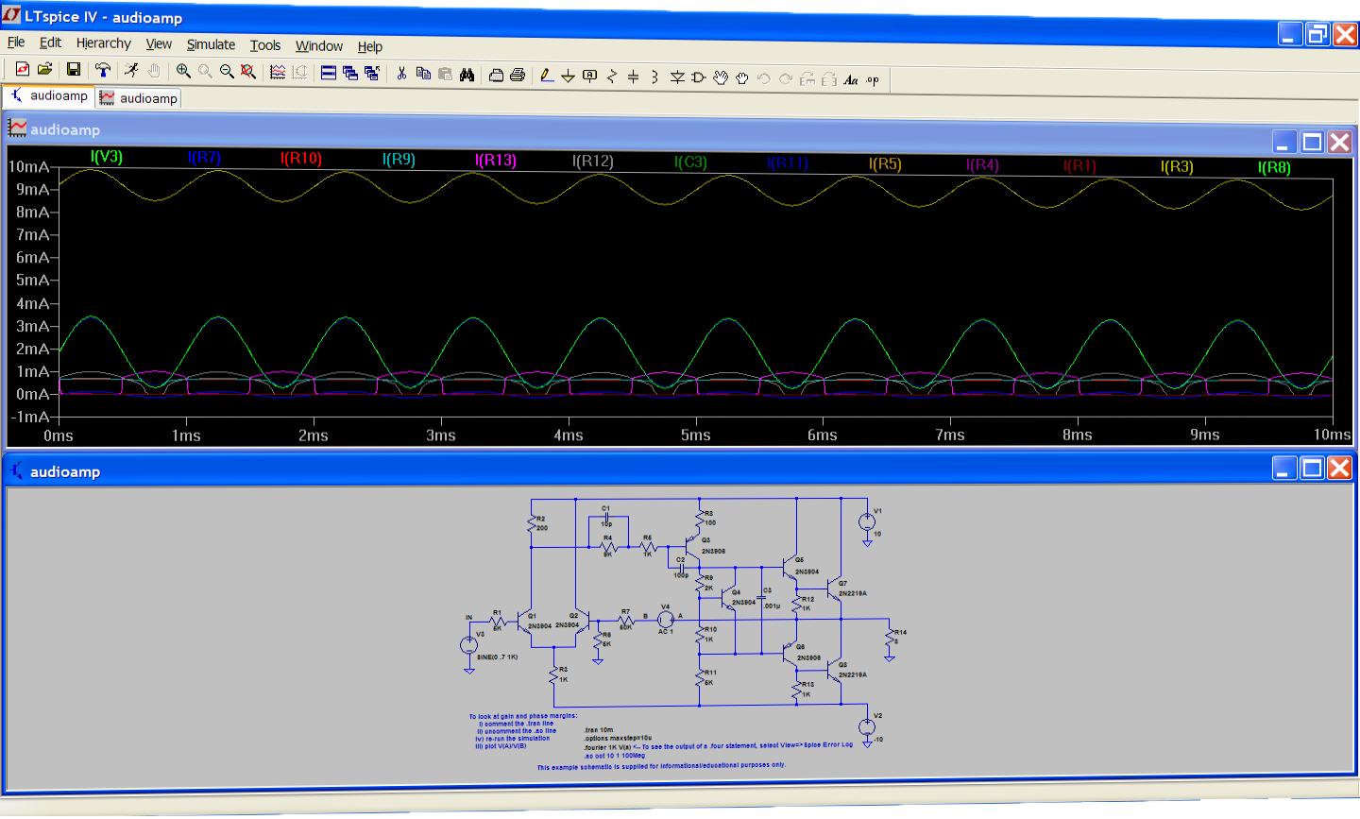
Task: Maximize the audioamp waveform window
Action: pos(1312,142)
